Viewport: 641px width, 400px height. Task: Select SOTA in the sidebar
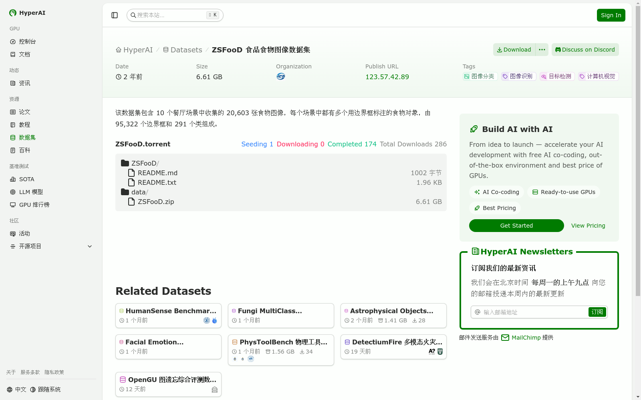(x=51, y=179)
